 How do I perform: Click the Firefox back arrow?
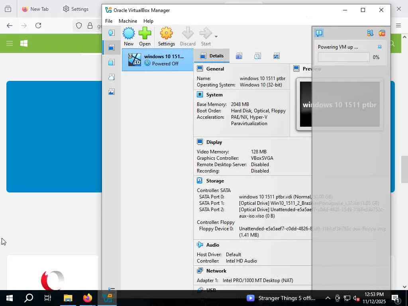coord(10,25)
